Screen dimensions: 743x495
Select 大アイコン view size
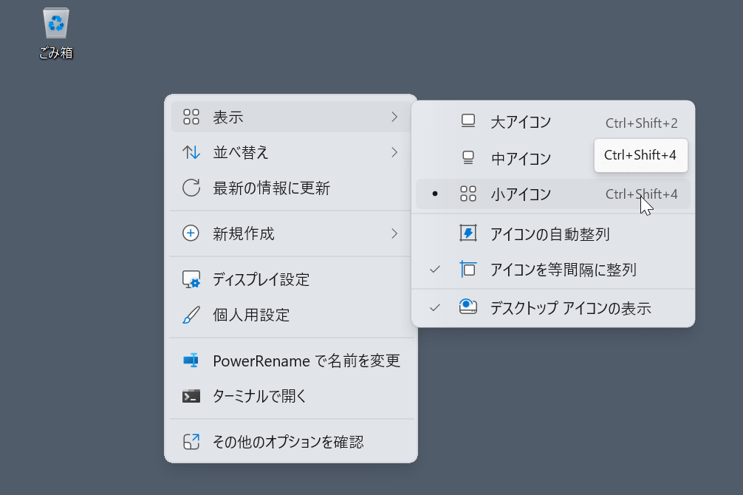coord(521,123)
